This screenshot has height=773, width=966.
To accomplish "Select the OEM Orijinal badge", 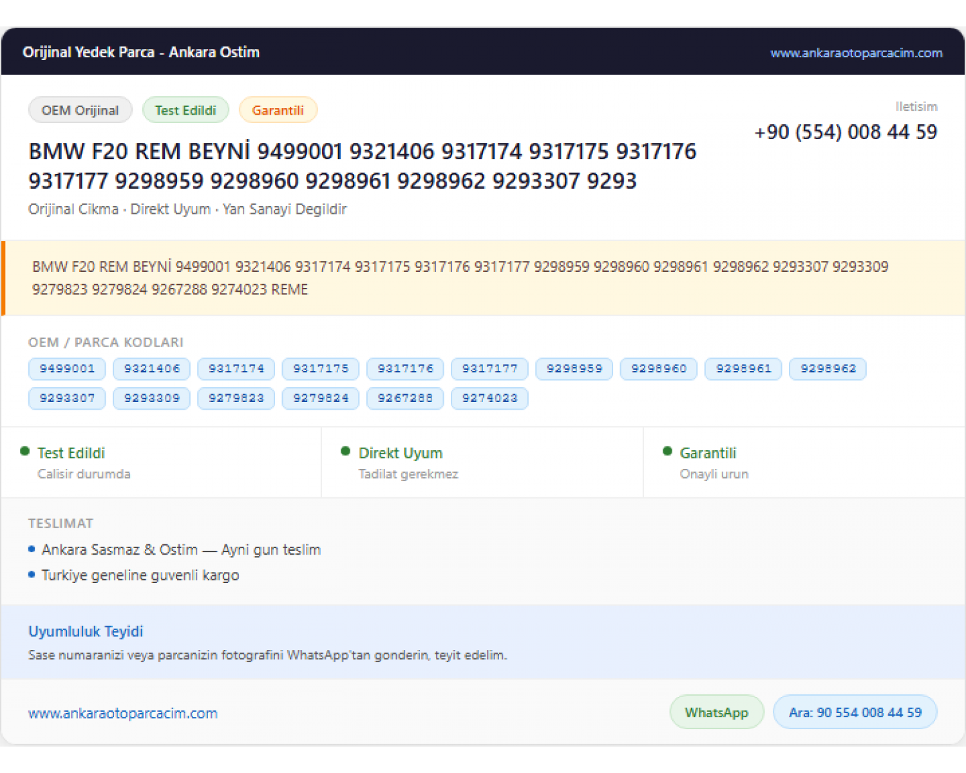I will tap(80, 110).
